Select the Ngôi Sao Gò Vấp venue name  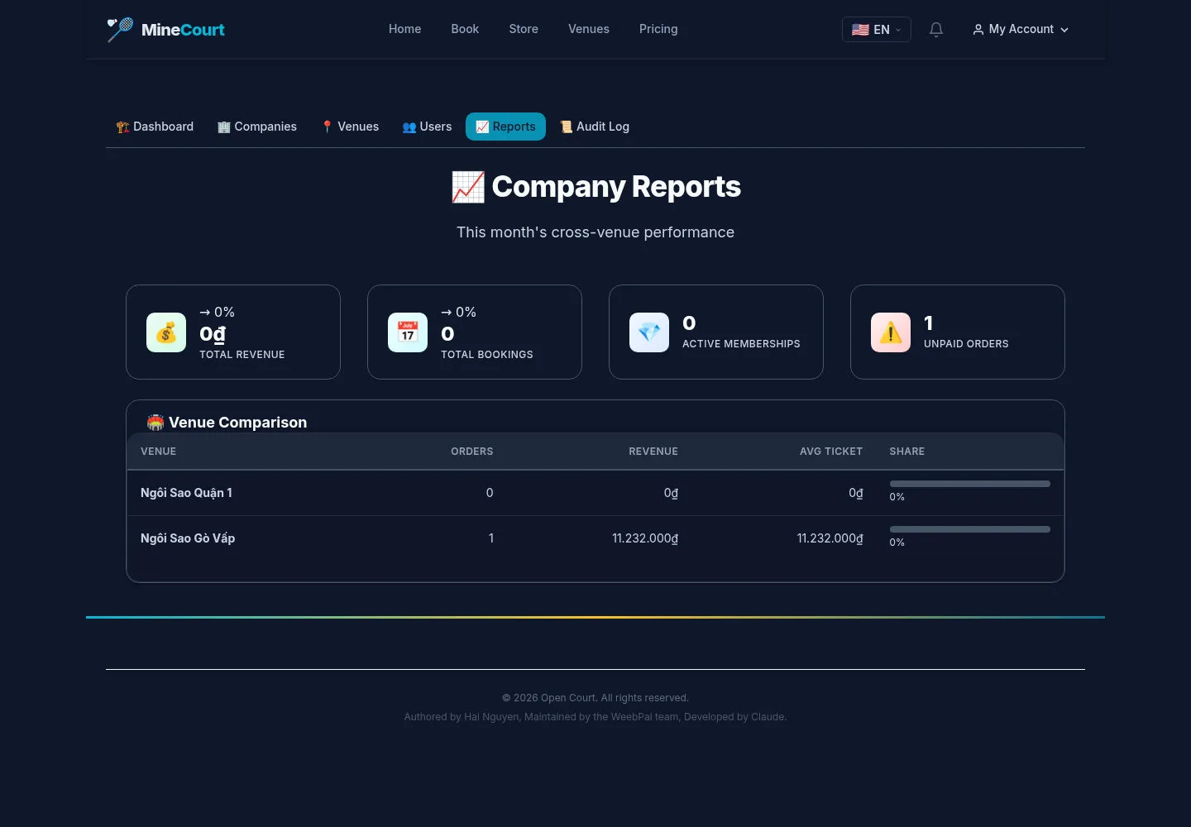click(x=188, y=538)
